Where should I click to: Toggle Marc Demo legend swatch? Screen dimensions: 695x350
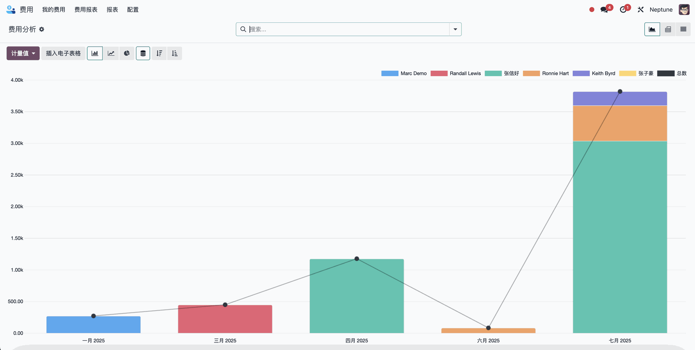[x=390, y=73]
